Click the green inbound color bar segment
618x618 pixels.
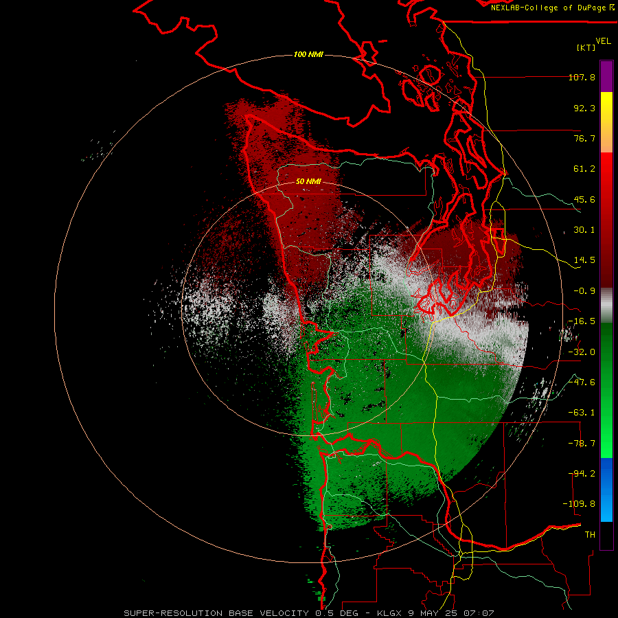[606, 390]
